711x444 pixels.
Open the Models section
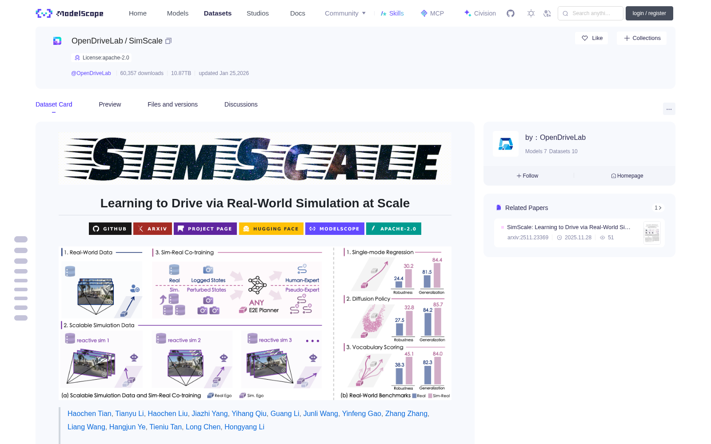pos(178,13)
